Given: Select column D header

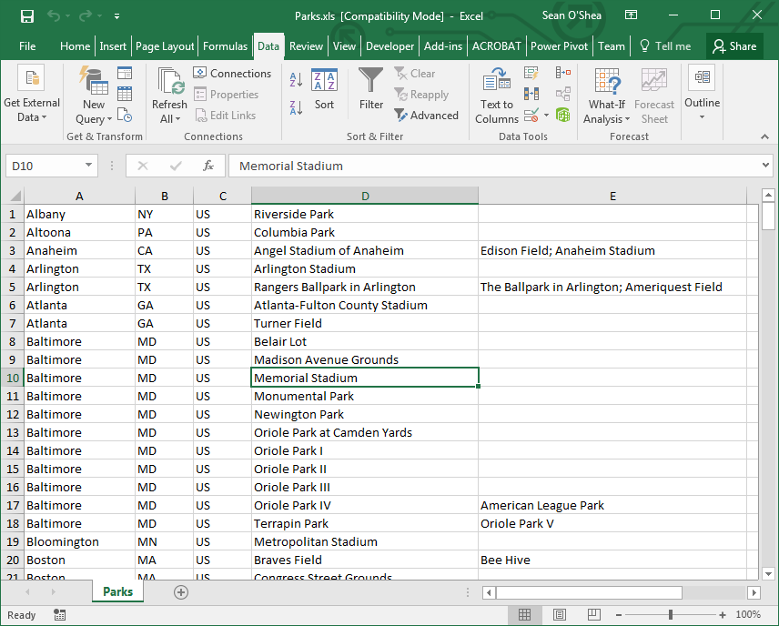Looking at the screenshot, I should pos(365,196).
